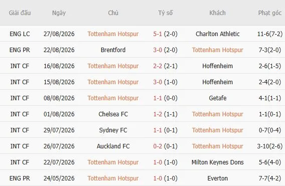This screenshot has width=285, height=186.
Task: Open Hoffenheim link in 16/08/2026 row
Action: click(218, 66)
